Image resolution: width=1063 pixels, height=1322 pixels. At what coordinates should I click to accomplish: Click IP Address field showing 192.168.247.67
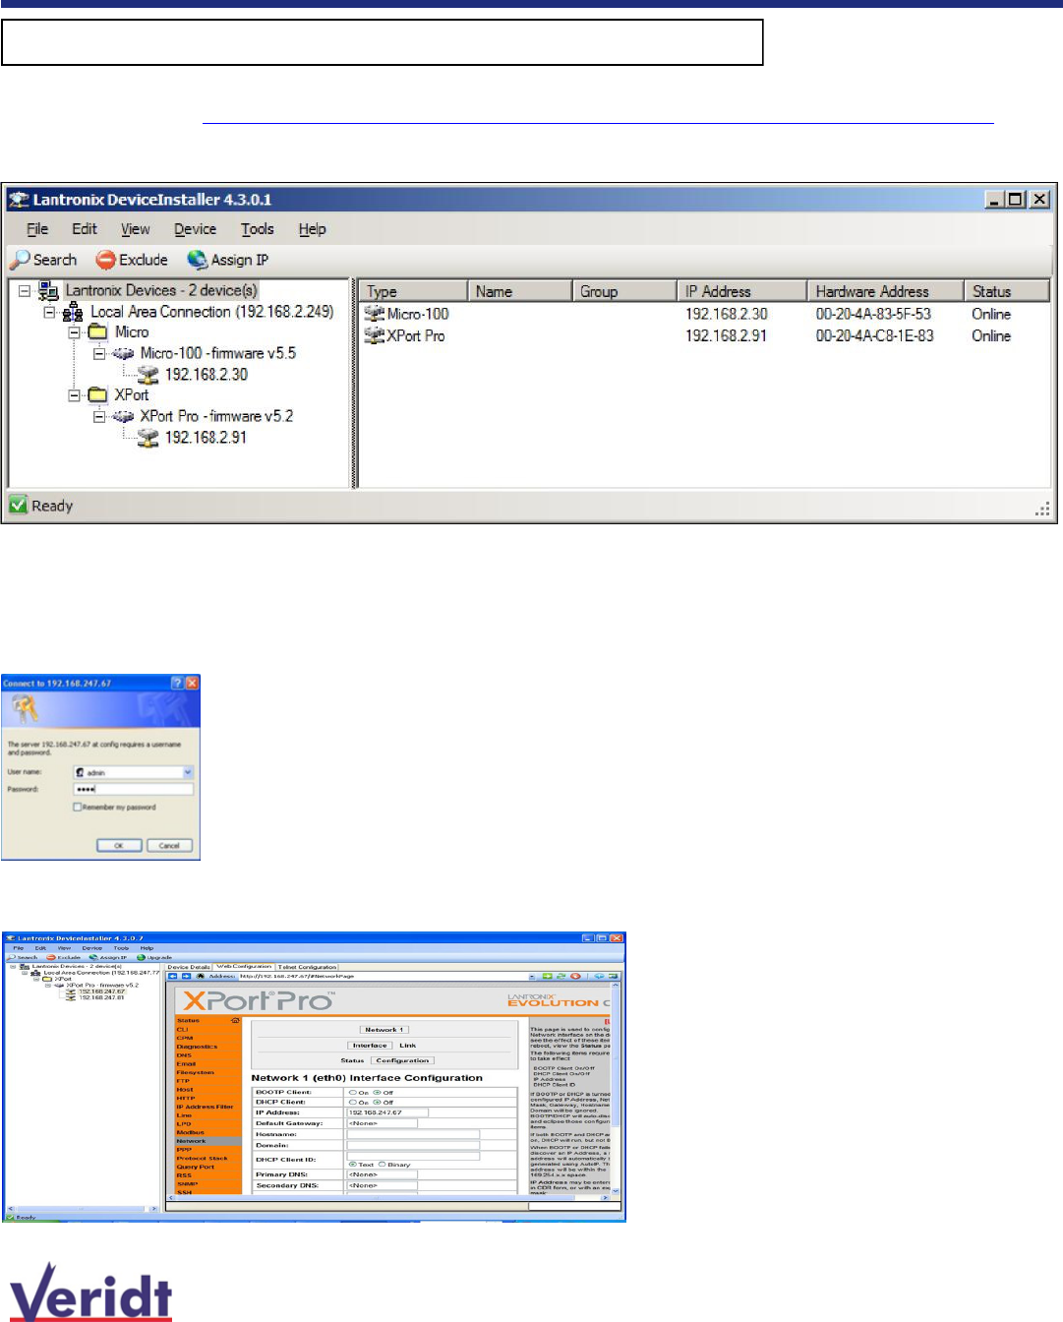pyautogui.click(x=387, y=1112)
